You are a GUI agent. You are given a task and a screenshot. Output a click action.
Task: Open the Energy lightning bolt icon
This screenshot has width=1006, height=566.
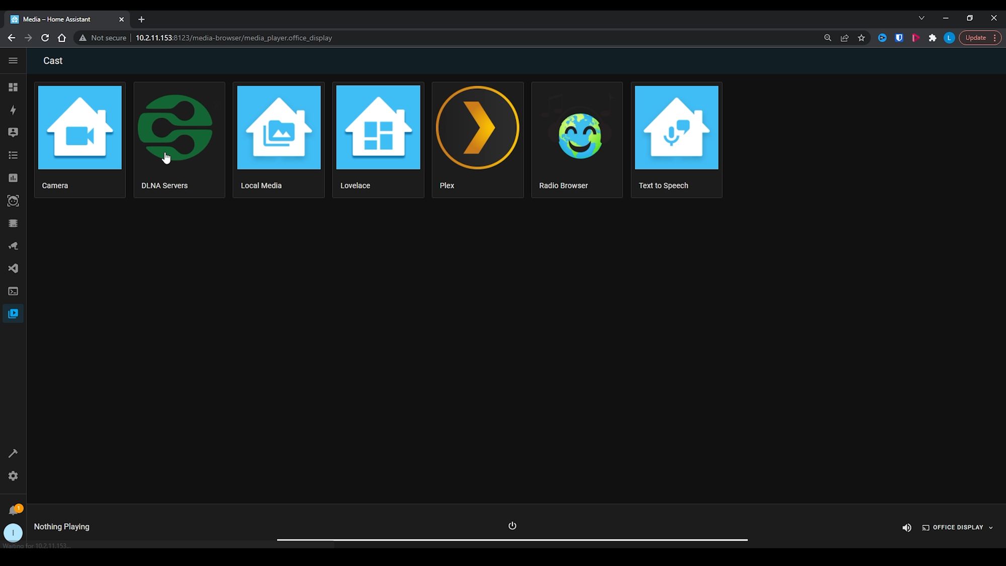(x=13, y=110)
